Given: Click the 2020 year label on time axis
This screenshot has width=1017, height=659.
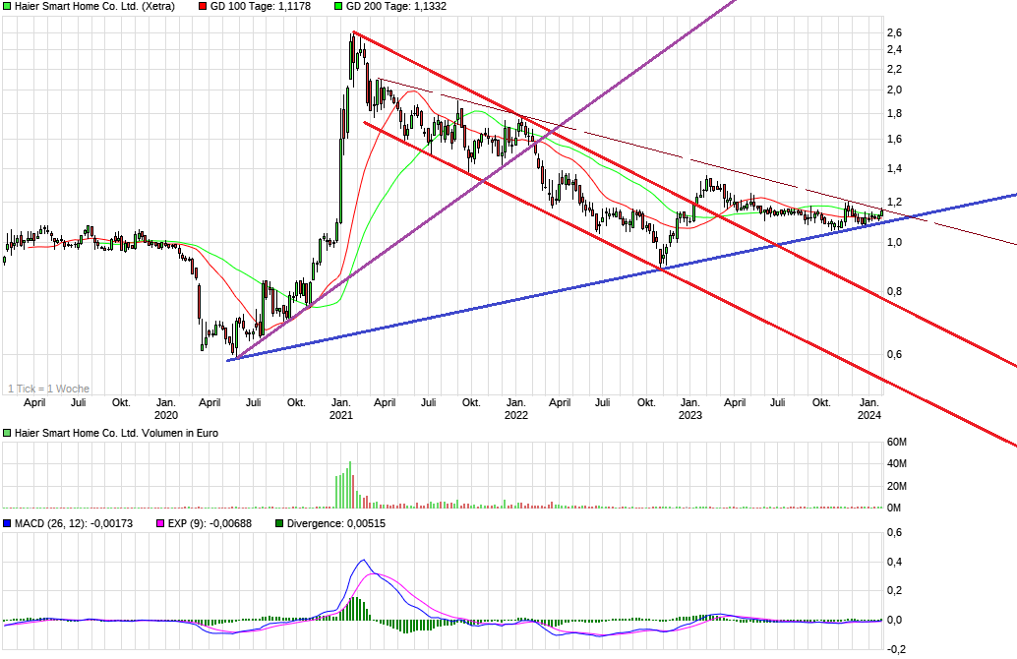Looking at the screenshot, I should pyautogui.click(x=166, y=415).
